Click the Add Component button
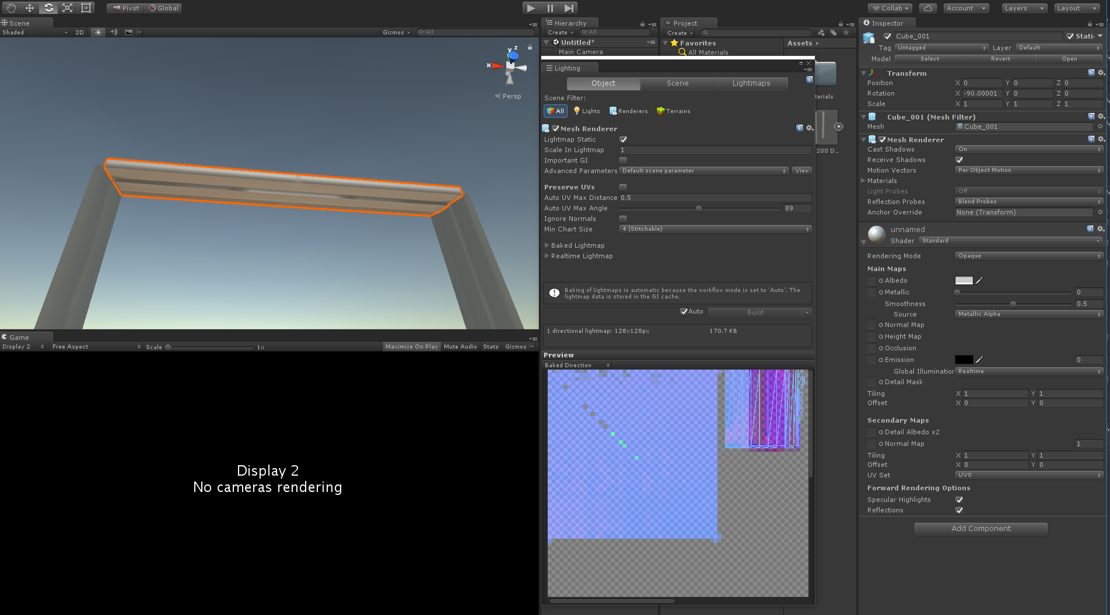1110x615 pixels. pyautogui.click(x=981, y=529)
